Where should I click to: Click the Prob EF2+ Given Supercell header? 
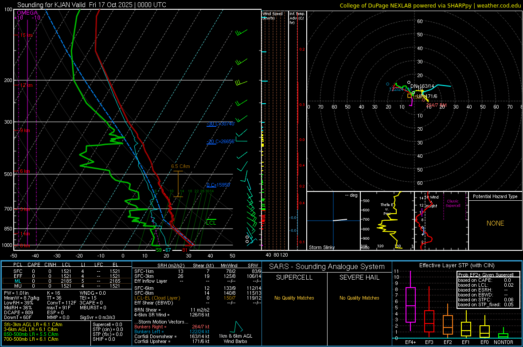coord(486,275)
